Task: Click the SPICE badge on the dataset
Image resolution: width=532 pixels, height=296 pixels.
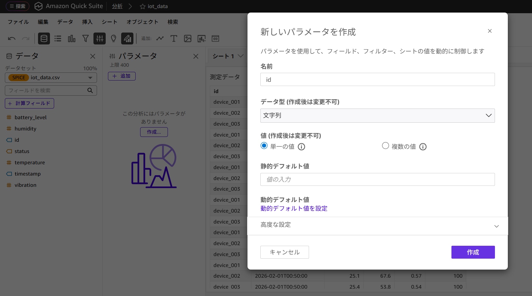Action: click(x=18, y=77)
